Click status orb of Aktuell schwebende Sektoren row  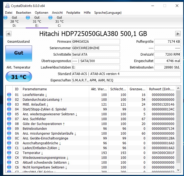tap(9, 162)
